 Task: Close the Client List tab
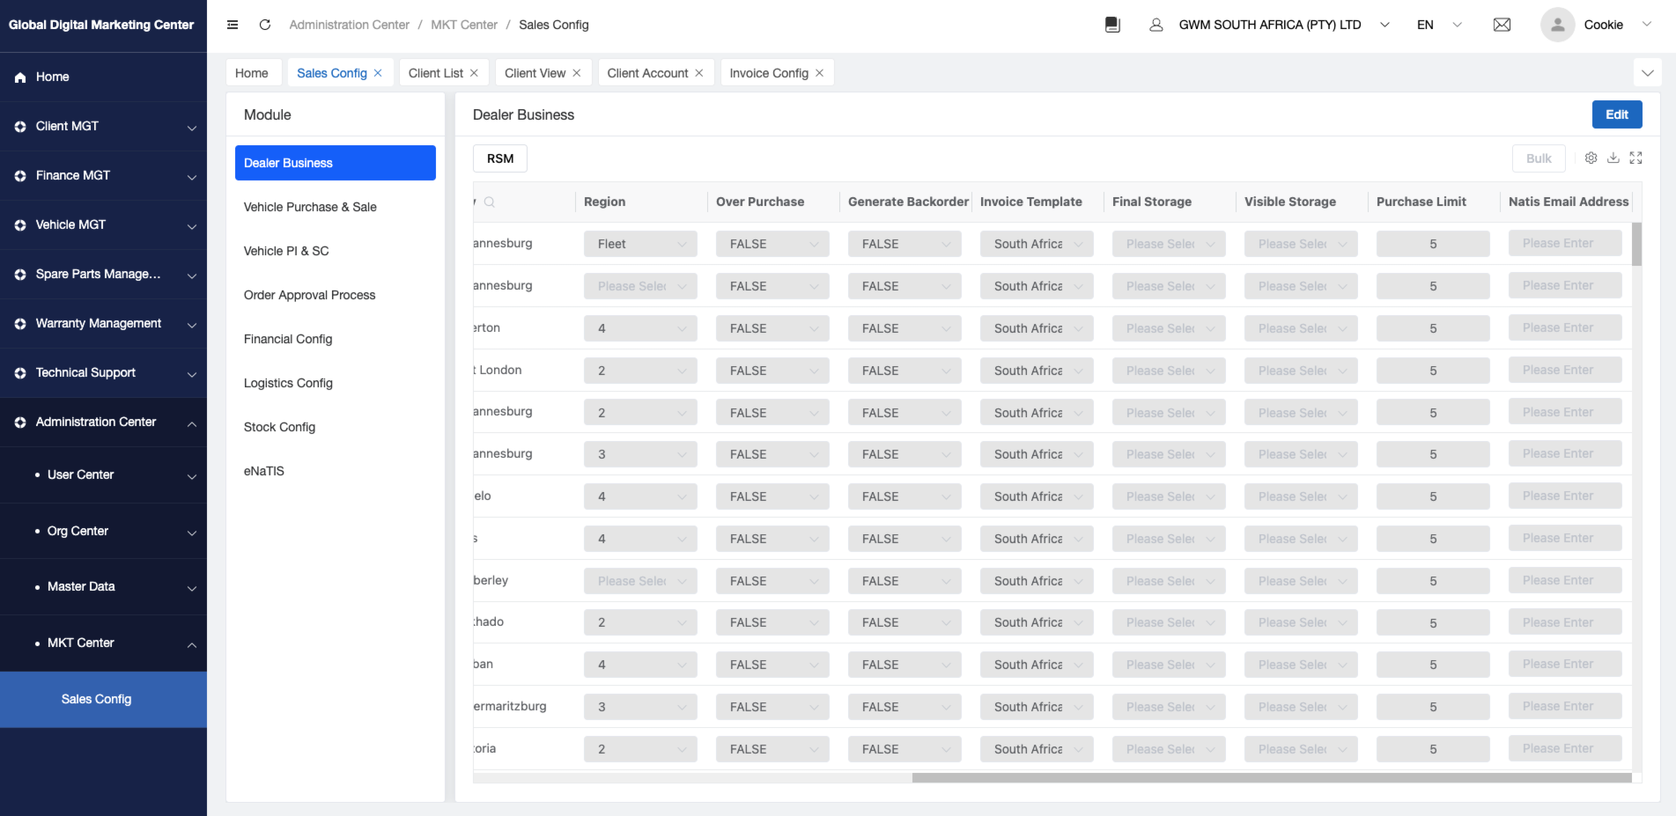(474, 73)
